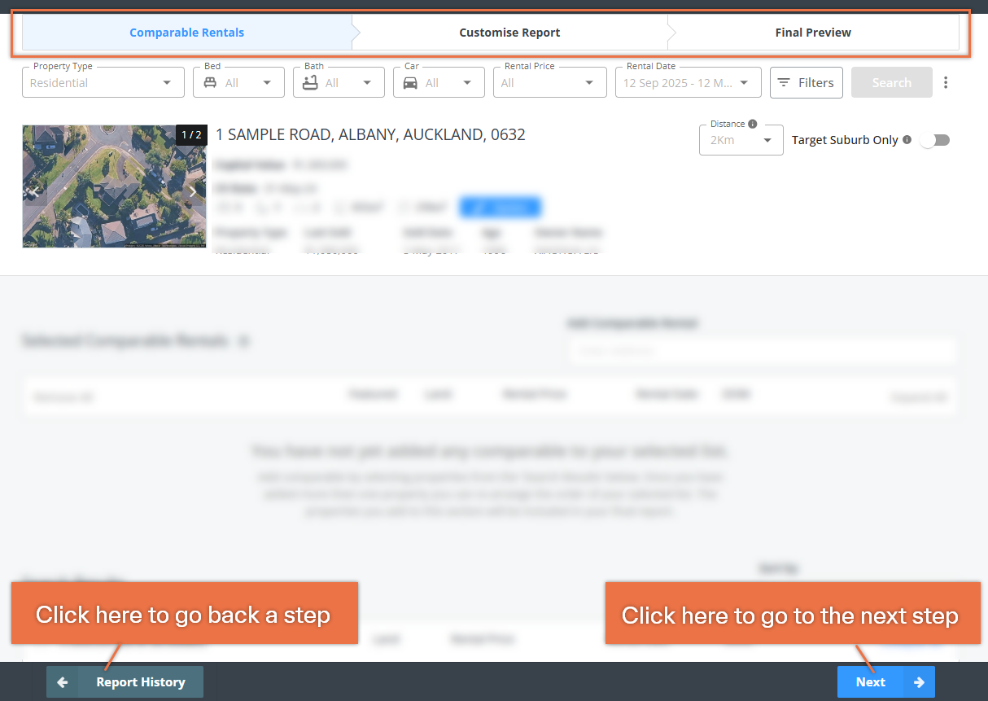Open the Rental Date range dropdown
Viewport: 988px width, 701px height.
coord(689,82)
